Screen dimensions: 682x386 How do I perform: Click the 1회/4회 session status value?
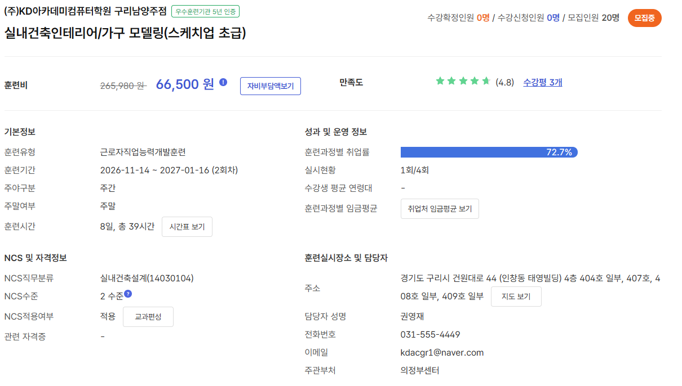pyautogui.click(x=415, y=170)
